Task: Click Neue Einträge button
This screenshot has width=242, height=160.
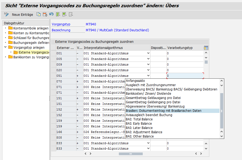Action: [22, 14]
